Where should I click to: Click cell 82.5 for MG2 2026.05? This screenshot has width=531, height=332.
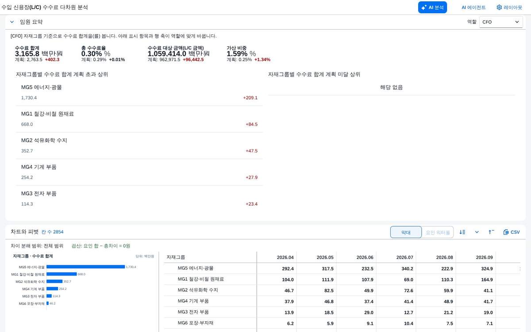[317, 290]
